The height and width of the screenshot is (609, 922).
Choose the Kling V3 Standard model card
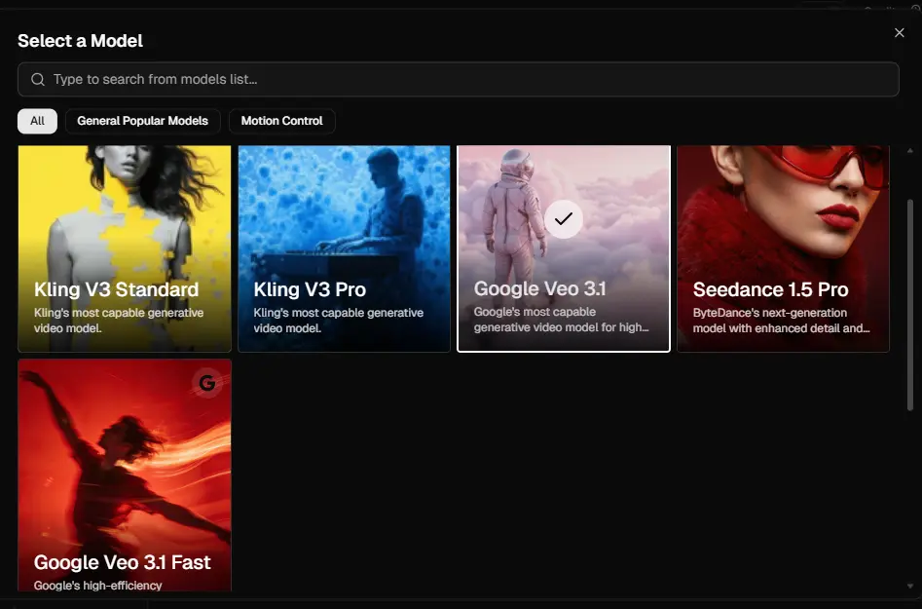coord(125,248)
